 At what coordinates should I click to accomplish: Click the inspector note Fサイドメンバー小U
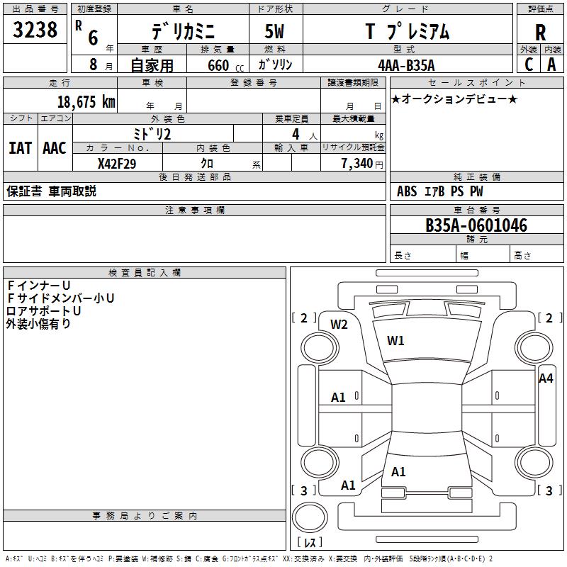pyautogui.click(x=60, y=298)
